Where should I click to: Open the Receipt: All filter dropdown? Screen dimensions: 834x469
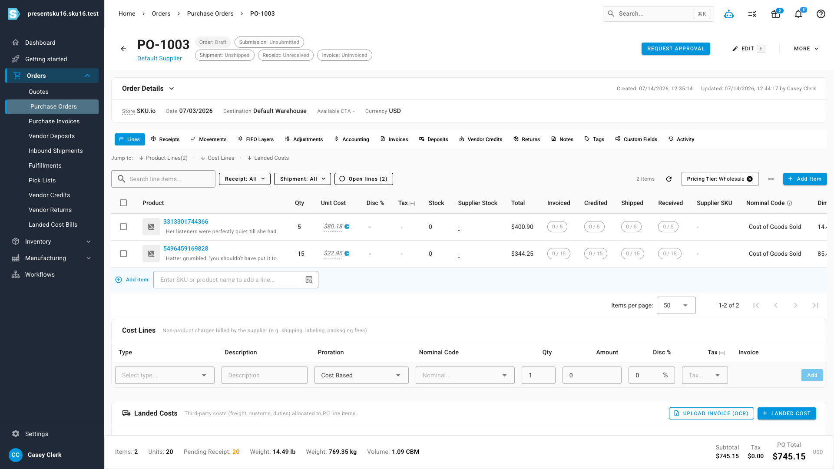coord(245,179)
